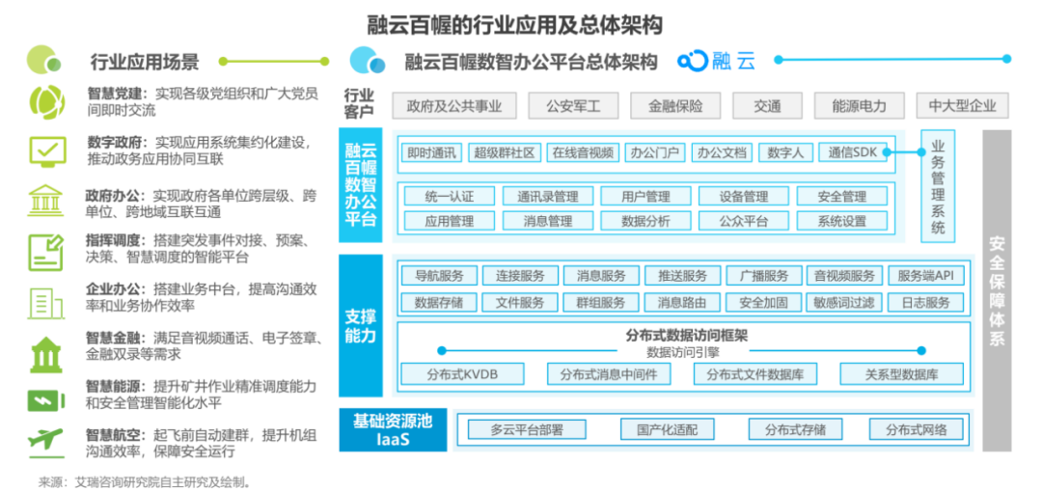
Task: Click the 分布式消息中间件 box
Action: point(609,374)
